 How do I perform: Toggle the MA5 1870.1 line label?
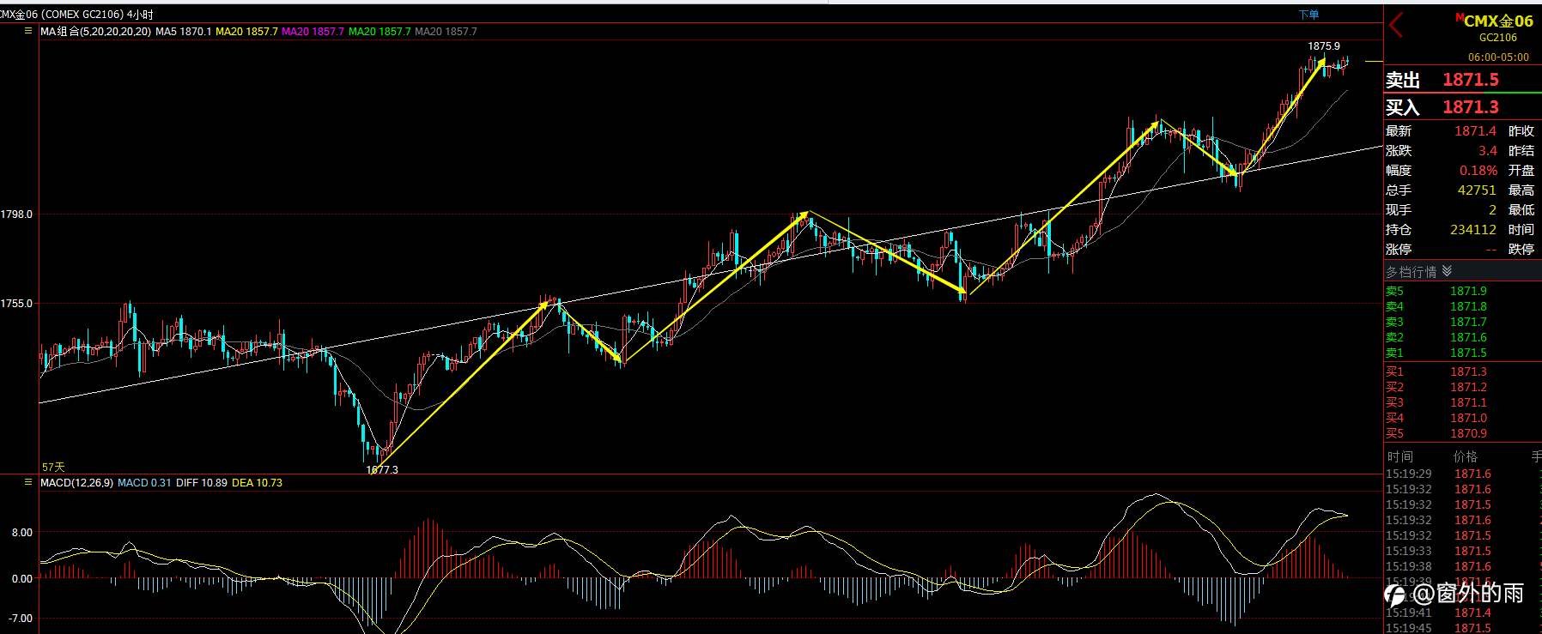tap(183, 32)
